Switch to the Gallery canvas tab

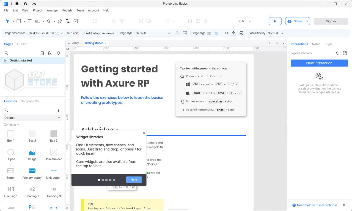coord(73,43)
